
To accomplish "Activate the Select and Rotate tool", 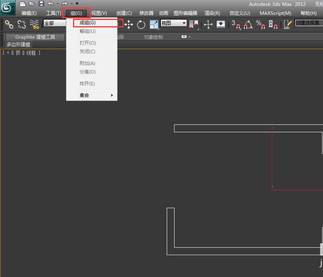I will tap(141, 25).
